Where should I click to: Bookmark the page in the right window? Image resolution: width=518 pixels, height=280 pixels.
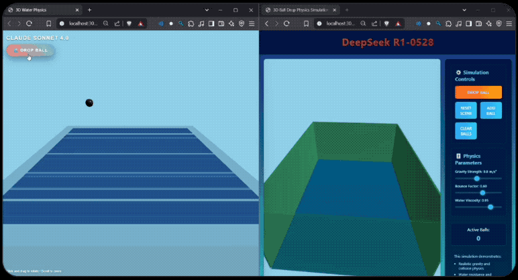(x=306, y=24)
